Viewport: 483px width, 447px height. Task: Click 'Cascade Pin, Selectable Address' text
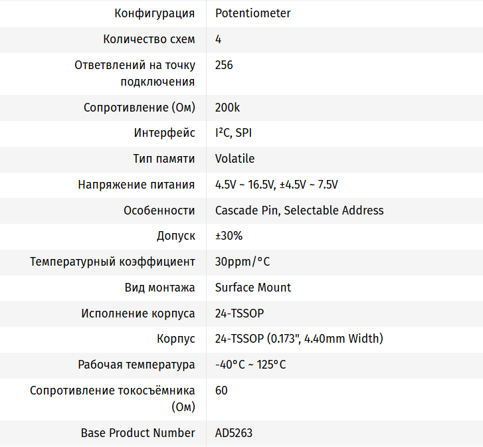[299, 211]
